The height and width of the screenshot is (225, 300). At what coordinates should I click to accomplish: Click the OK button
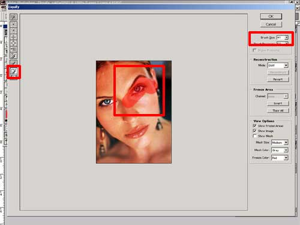271,16
